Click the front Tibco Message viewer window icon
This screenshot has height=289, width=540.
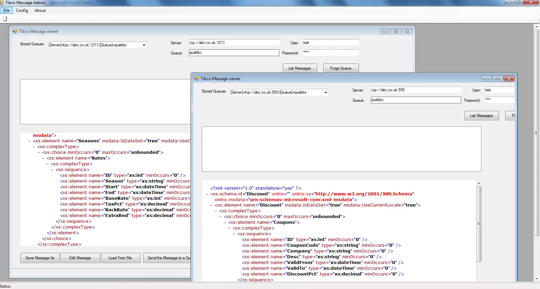pos(197,79)
